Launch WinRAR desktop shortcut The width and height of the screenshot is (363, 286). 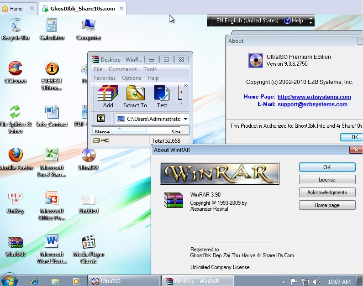16,246
